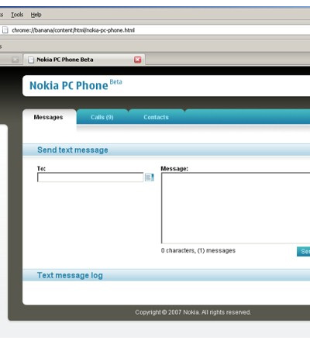Click the Copyright 2007 Nokia footer text

(x=193, y=312)
